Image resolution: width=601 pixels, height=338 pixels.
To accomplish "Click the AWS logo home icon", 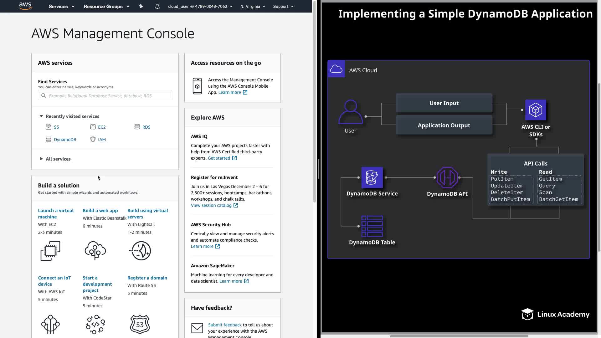I will 25,6.
